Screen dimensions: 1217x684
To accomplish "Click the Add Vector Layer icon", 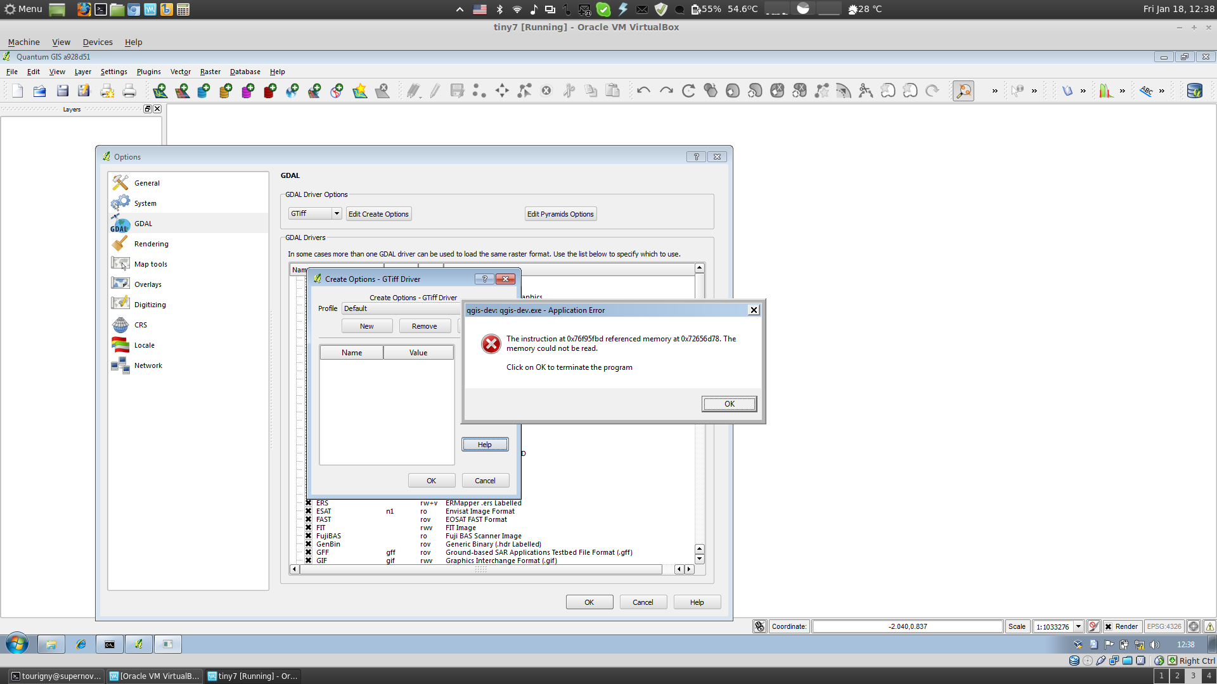I will click(160, 91).
